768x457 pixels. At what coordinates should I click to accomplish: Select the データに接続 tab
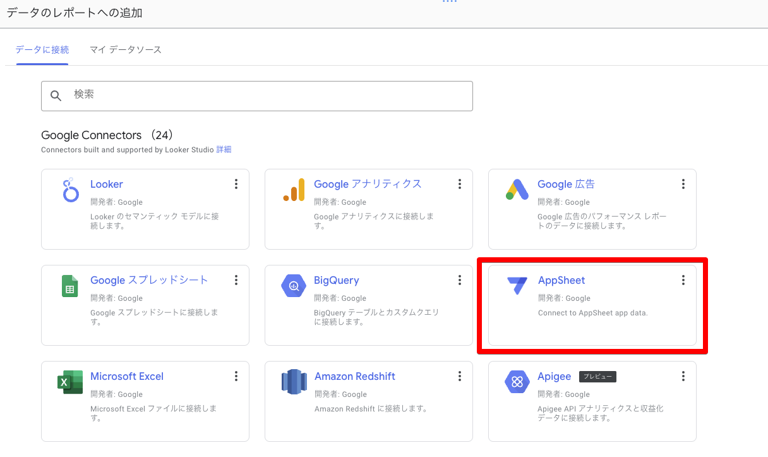pyautogui.click(x=42, y=49)
